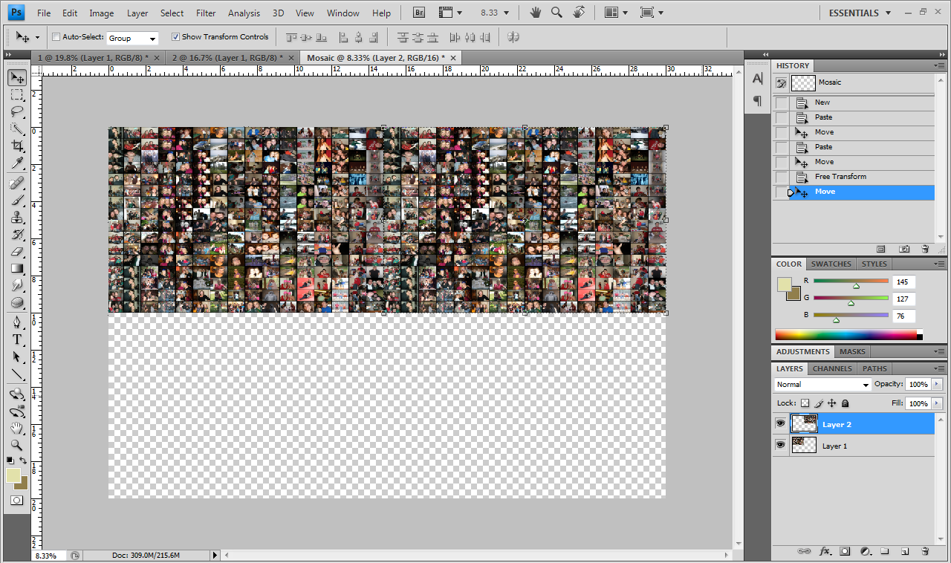Open the Screen Mode dropdown
Viewport: 951px width, 563px height.
[652, 13]
